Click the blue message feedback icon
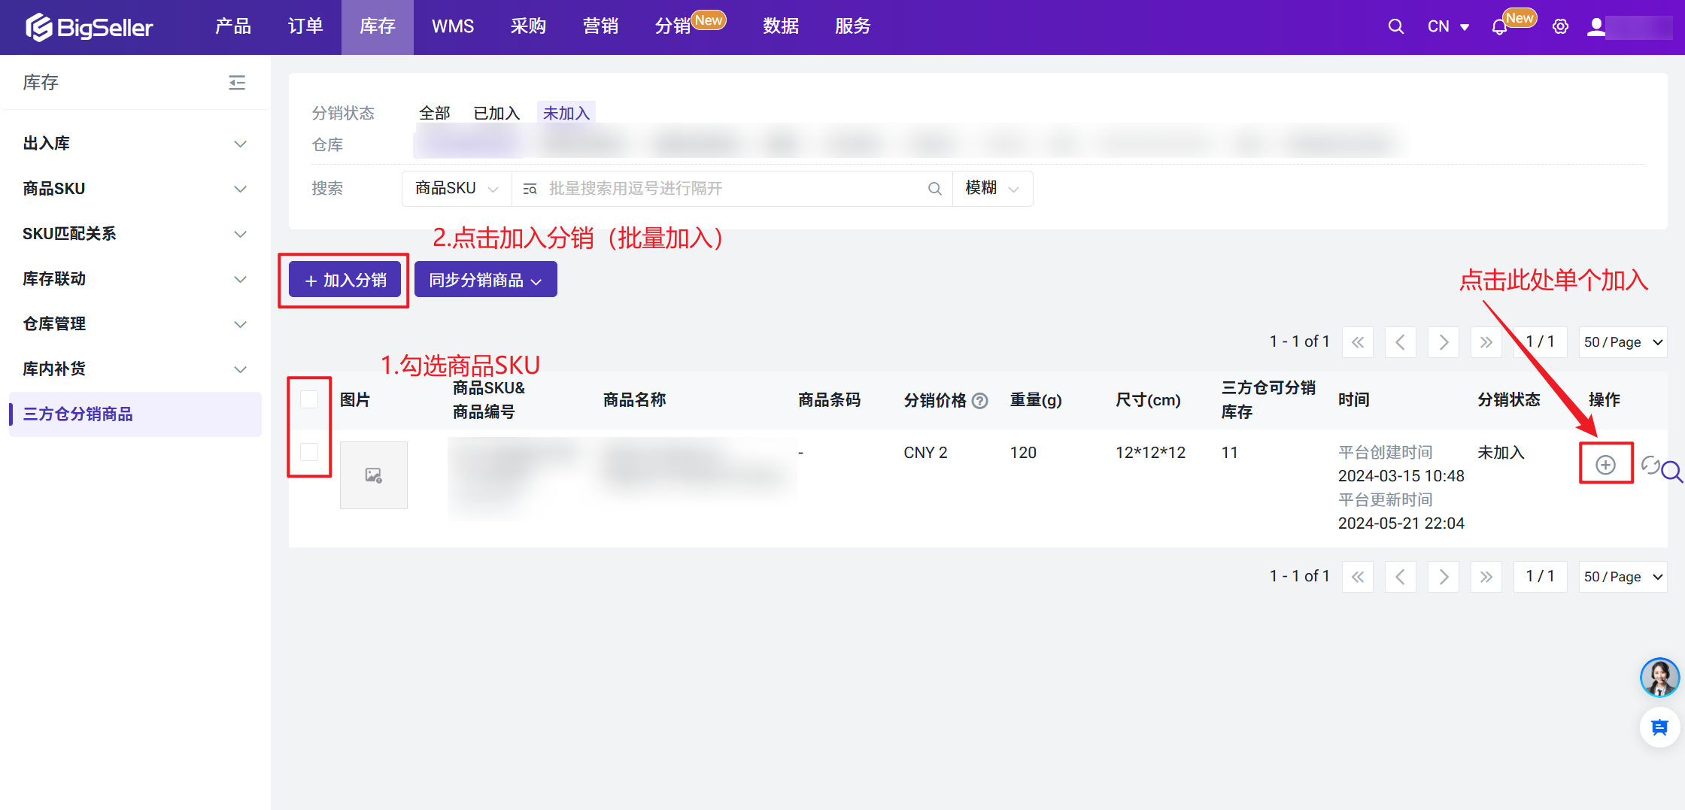This screenshot has width=1685, height=810. [1659, 727]
